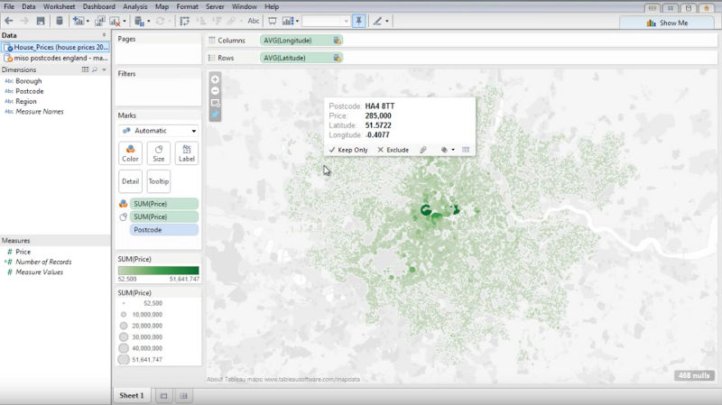Click Exclude in the tooltip
The image size is (722, 405).
[393, 150]
